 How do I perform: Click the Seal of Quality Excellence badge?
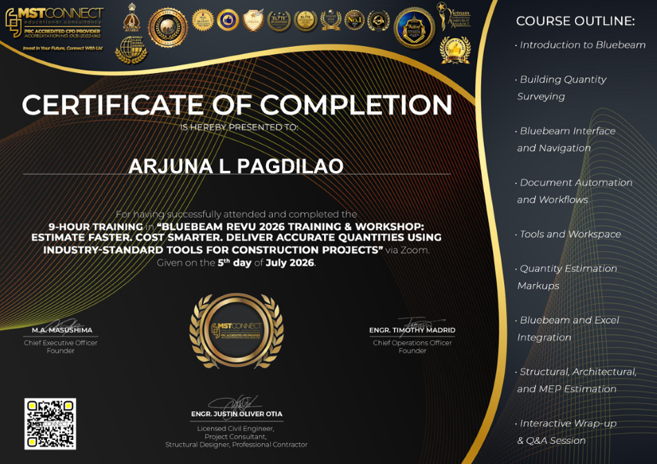[x=203, y=20]
